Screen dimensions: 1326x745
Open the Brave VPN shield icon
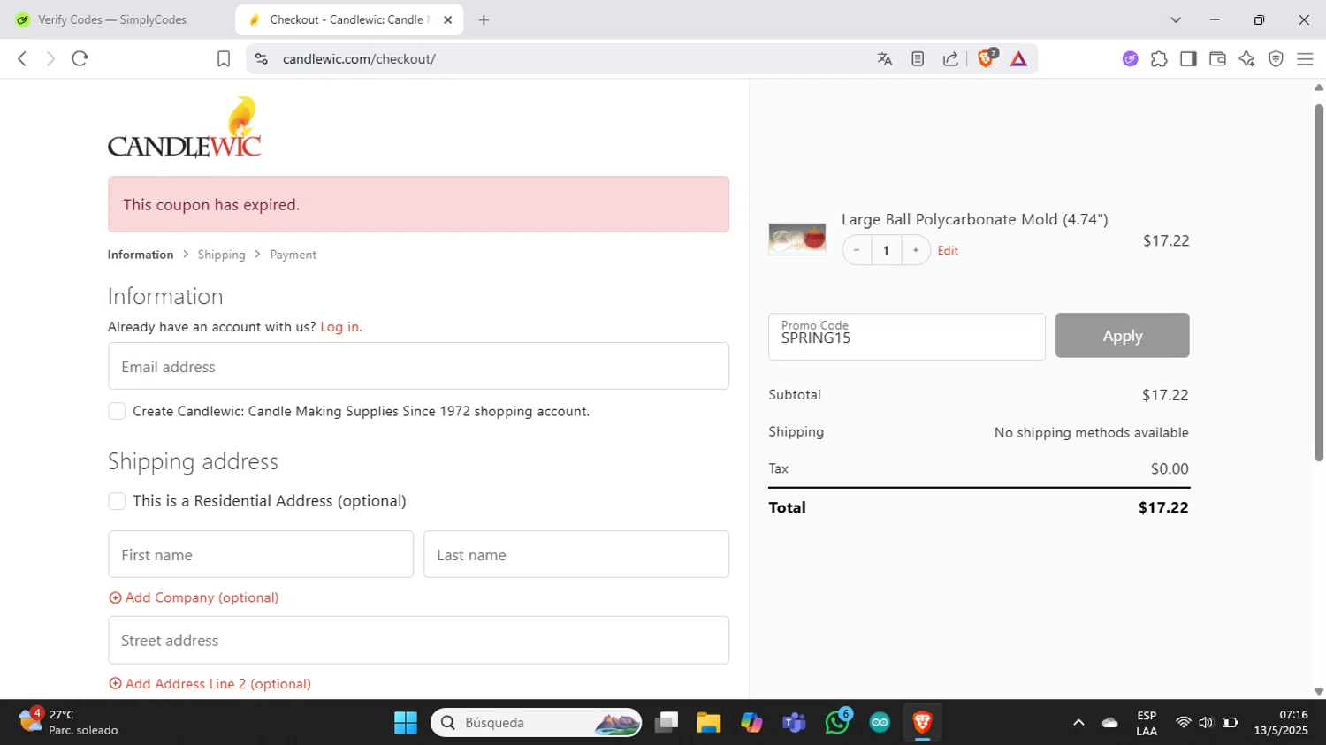coord(1276,58)
